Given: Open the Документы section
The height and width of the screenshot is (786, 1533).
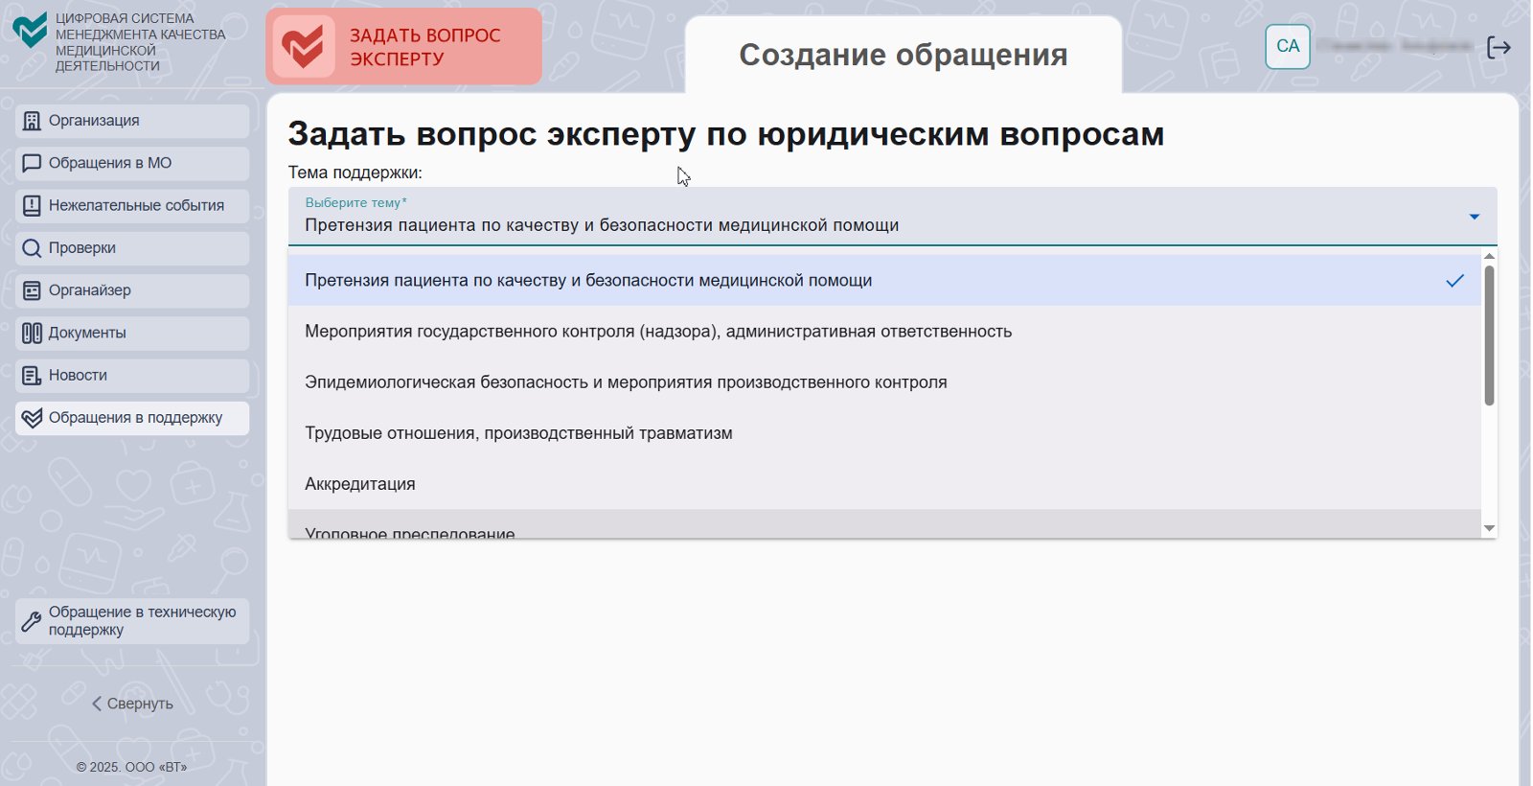Looking at the screenshot, I should (x=132, y=333).
